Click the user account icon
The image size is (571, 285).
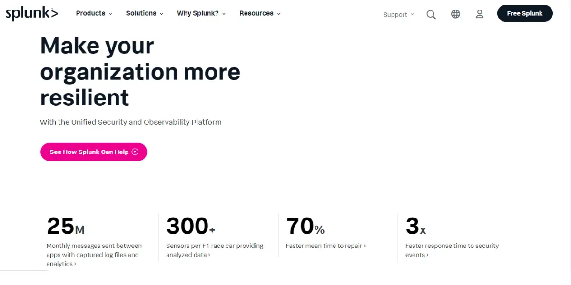click(480, 14)
